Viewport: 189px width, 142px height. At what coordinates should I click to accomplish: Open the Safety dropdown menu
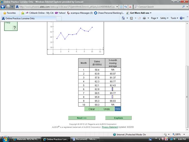coord(164,18)
